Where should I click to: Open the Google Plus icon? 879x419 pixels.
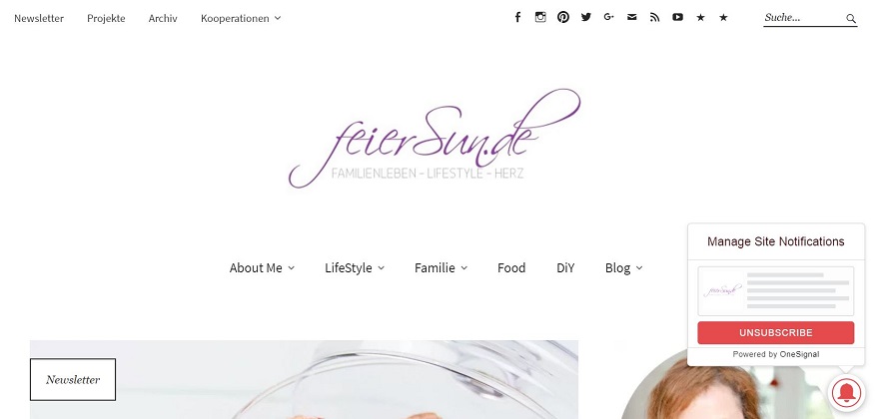pos(609,17)
